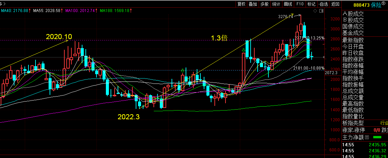
Task: Click the 涨家.涨停 label
Action: (353, 130)
